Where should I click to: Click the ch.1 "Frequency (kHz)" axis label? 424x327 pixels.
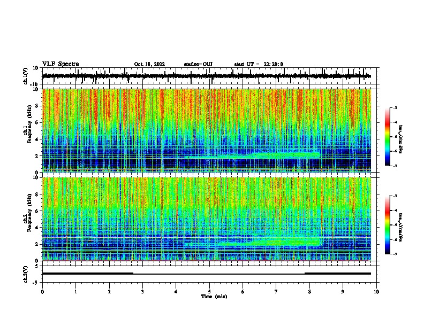pyautogui.click(x=29, y=124)
